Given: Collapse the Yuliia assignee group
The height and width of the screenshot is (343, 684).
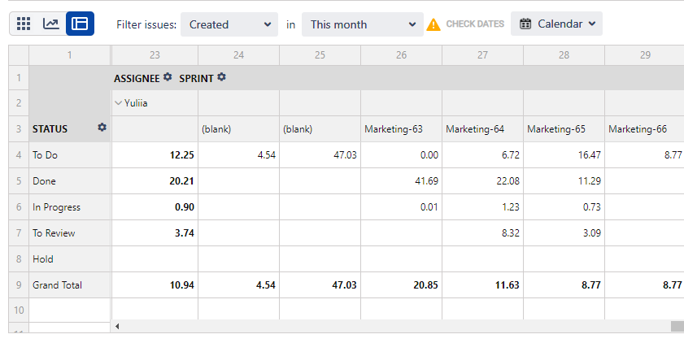Looking at the screenshot, I should point(118,103).
